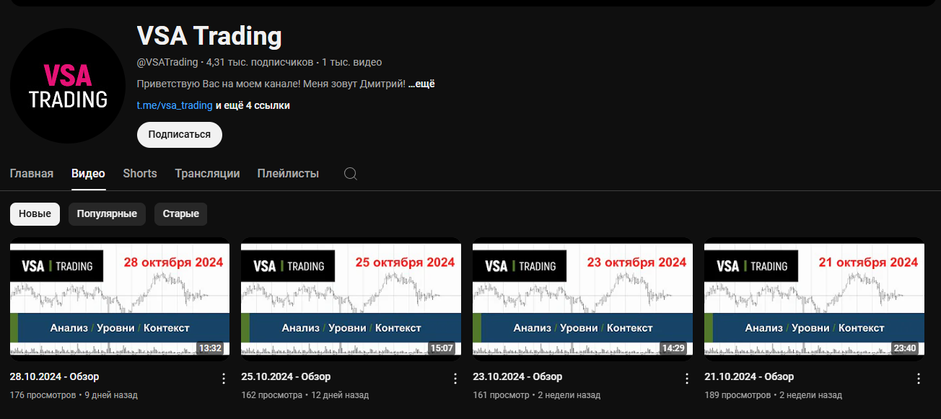Open the VSA Trading channel avatar

click(x=68, y=86)
